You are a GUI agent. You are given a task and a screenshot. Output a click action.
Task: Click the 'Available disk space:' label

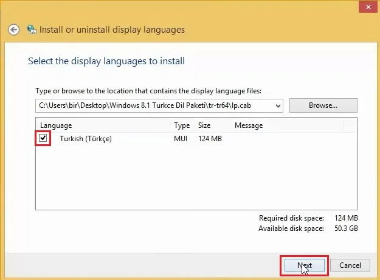(x=291, y=228)
